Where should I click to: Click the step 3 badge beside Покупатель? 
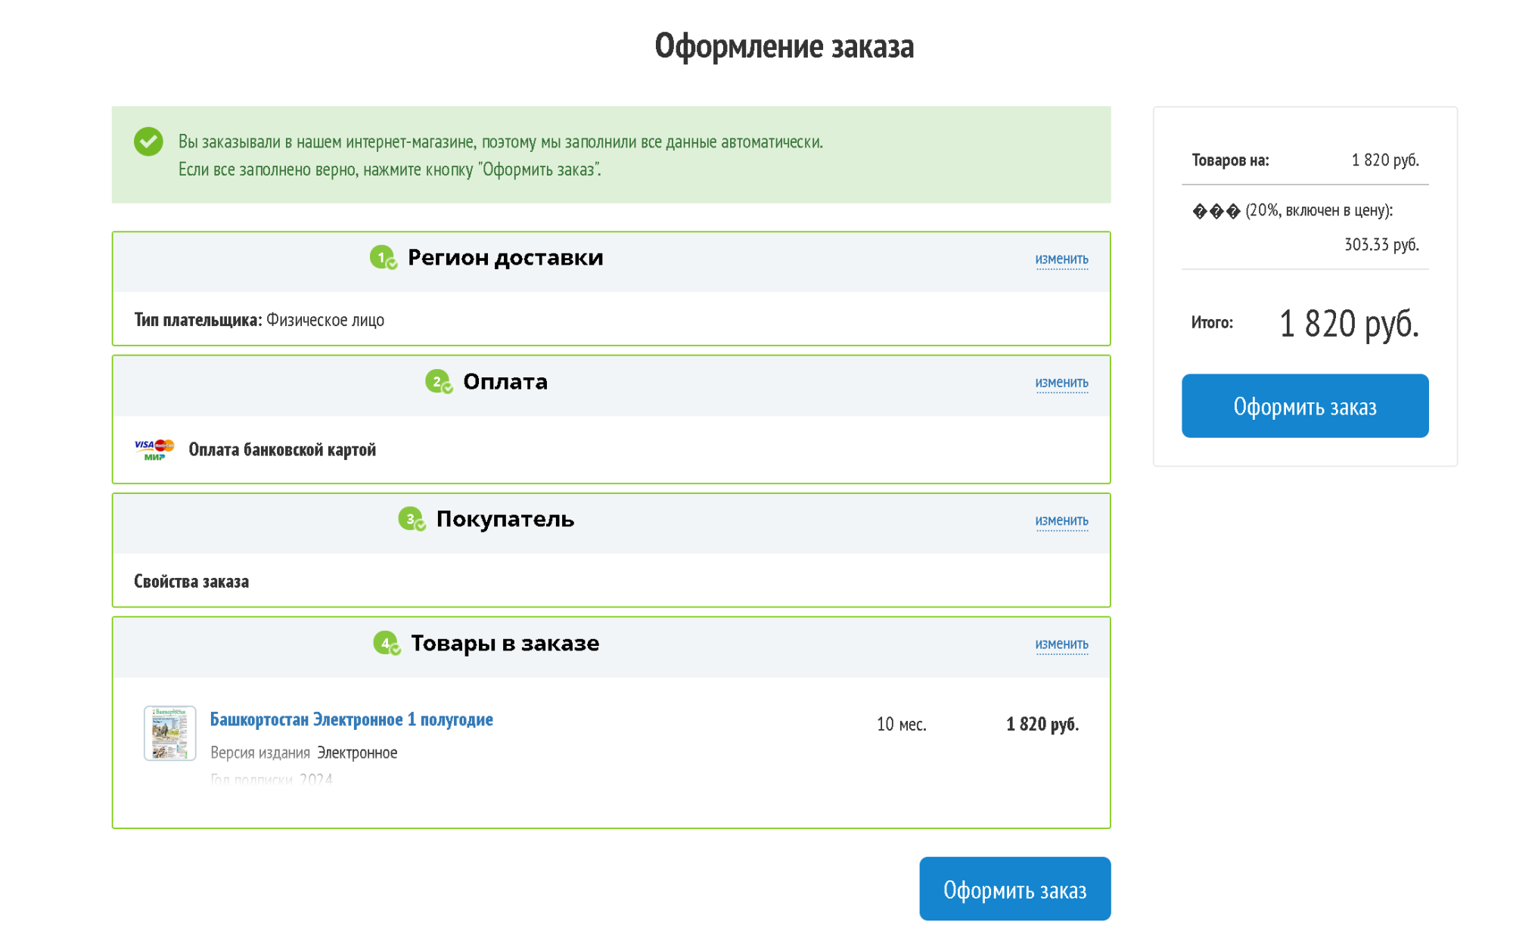[412, 519]
